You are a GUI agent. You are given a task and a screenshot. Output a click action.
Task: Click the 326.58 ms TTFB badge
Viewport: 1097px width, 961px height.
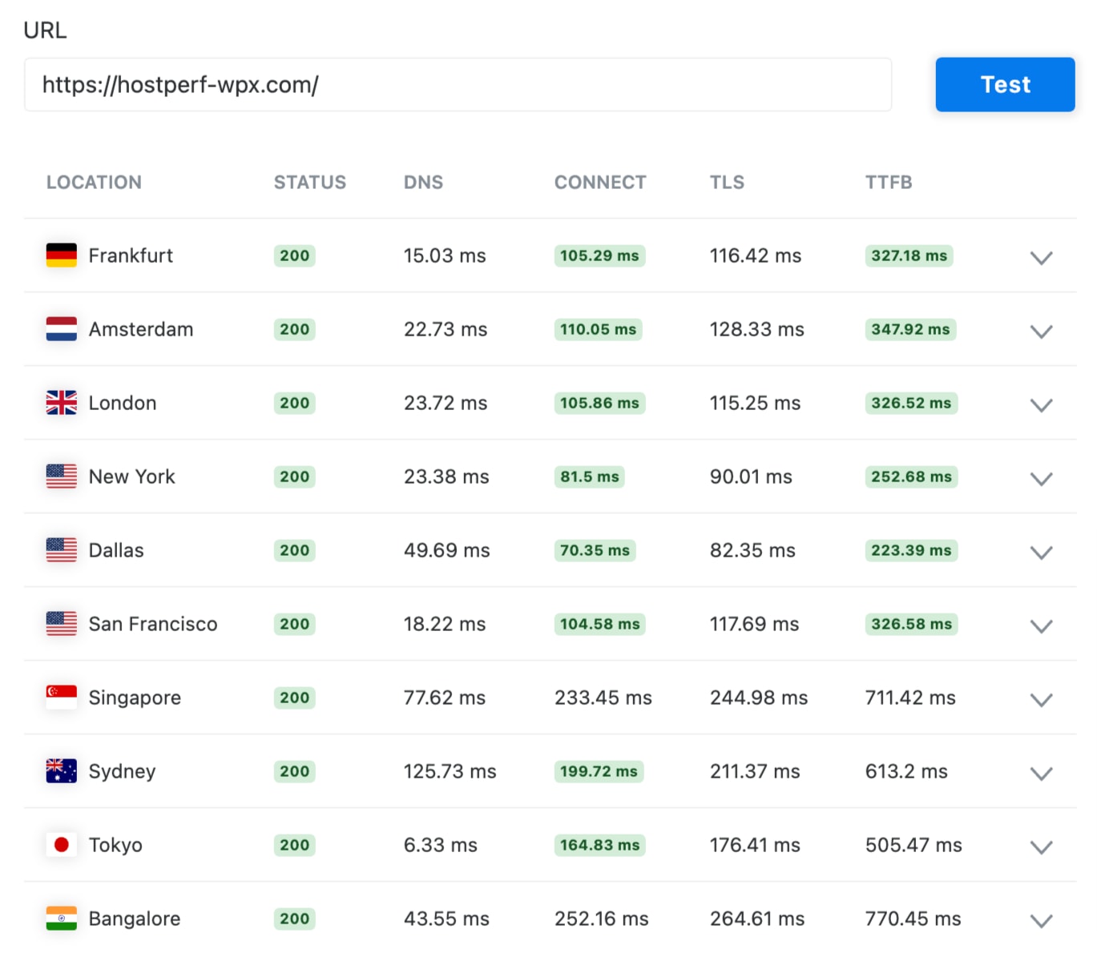(x=912, y=624)
